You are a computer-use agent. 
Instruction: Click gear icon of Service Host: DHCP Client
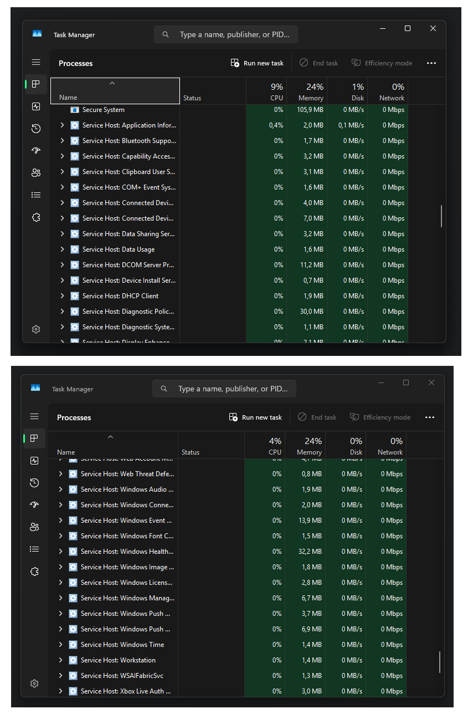[x=75, y=296]
